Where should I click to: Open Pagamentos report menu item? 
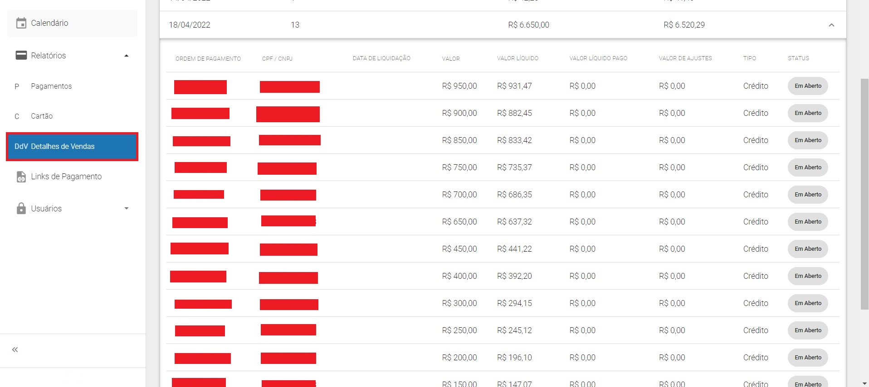(x=51, y=86)
